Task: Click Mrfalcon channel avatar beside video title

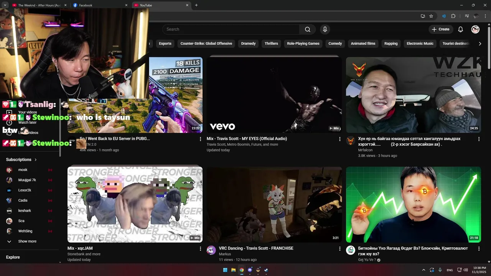Action: coord(351,141)
